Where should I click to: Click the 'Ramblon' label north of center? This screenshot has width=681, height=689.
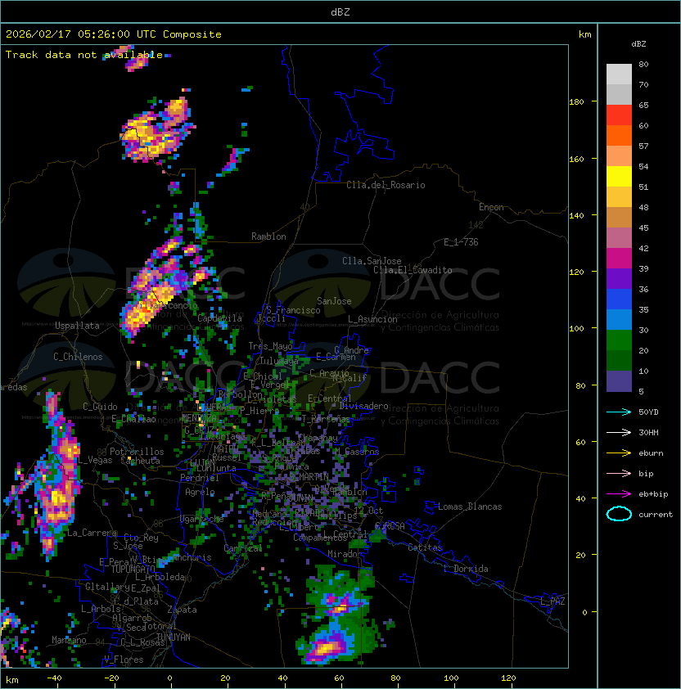coord(268,236)
